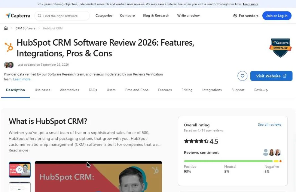Click HubSpot CRM breadcrumb
Screen dimensions: 296x192
[53, 28]
